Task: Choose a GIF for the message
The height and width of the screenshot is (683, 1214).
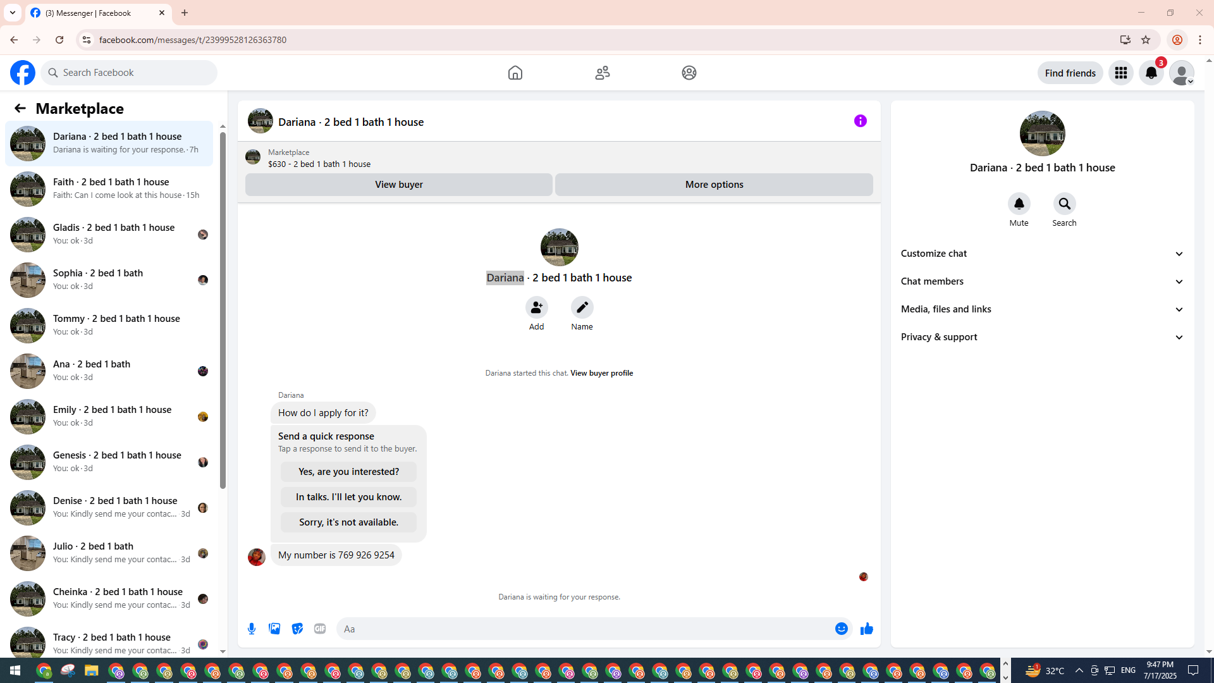Action: (320, 629)
